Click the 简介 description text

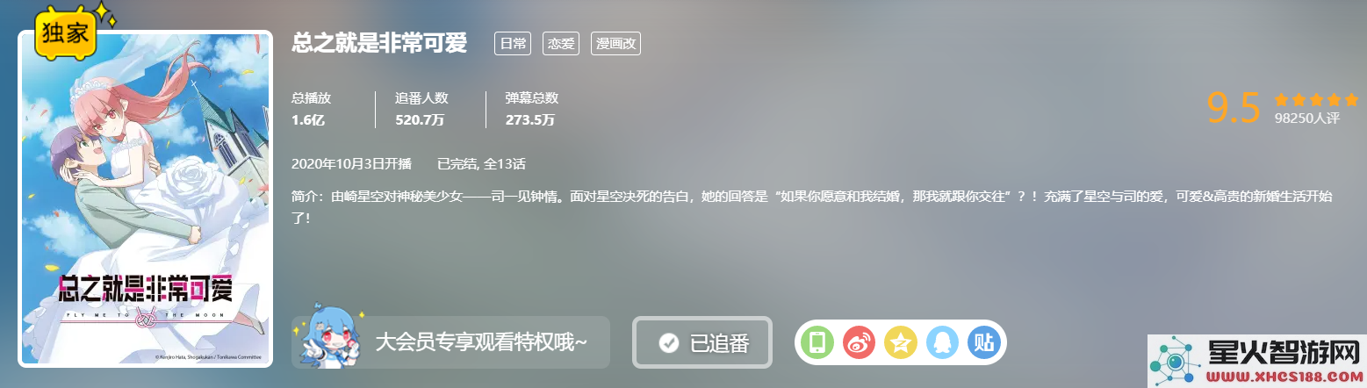point(812,205)
